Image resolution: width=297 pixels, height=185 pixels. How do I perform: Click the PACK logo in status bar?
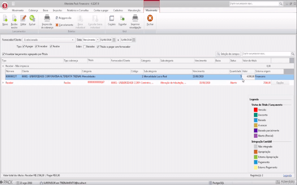tap(6, 182)
